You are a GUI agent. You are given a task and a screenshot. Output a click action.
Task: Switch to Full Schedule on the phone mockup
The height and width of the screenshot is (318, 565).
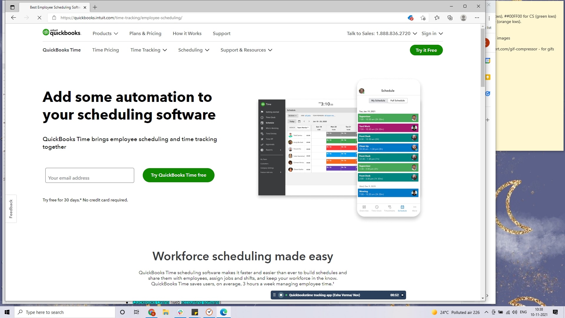click(398, 100)
